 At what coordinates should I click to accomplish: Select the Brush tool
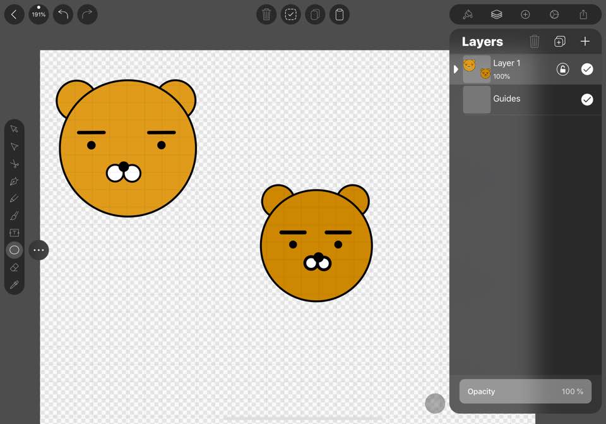coord(15,215)
